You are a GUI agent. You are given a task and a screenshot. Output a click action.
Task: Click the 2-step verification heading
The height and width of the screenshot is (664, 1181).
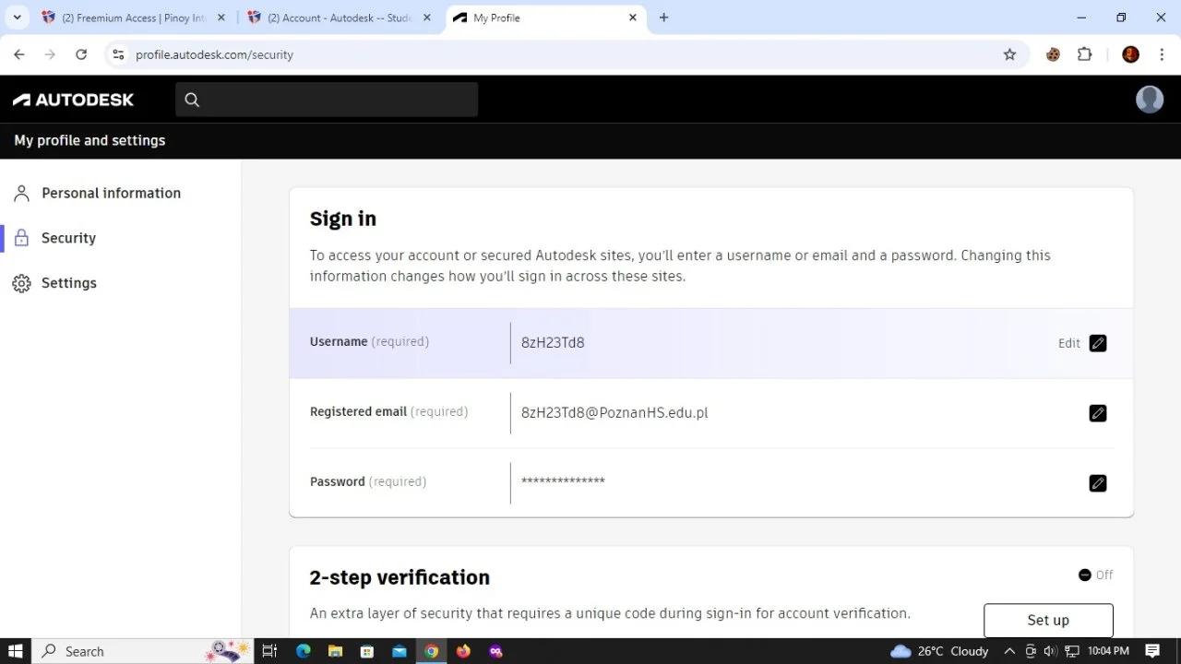(400, 577)
